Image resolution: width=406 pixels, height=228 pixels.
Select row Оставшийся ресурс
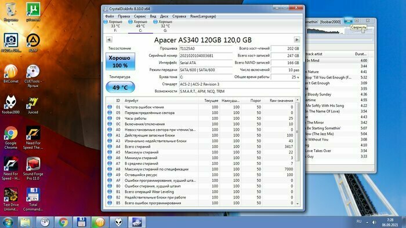click(x=201, y=175)
